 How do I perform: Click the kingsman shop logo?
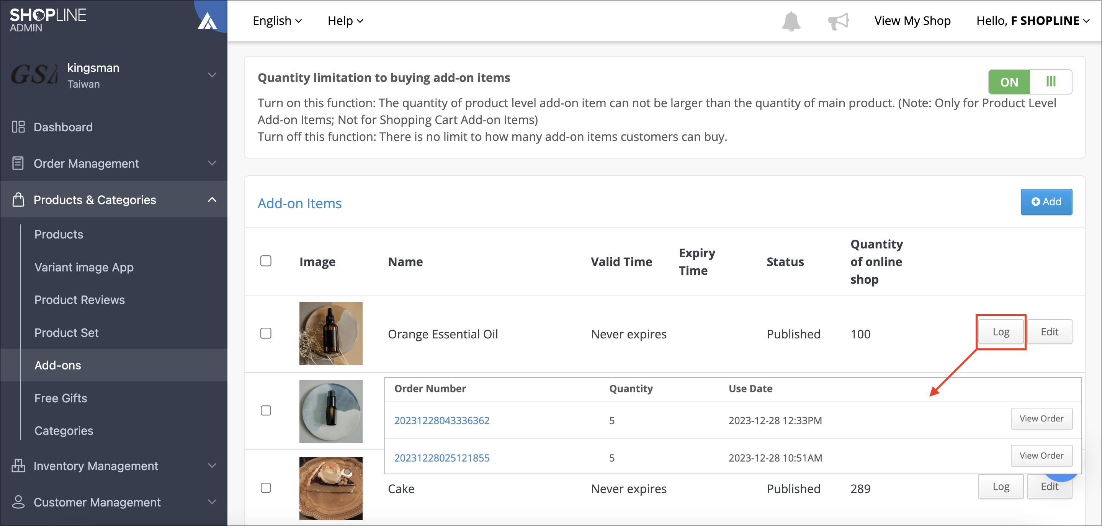(34, 74)
